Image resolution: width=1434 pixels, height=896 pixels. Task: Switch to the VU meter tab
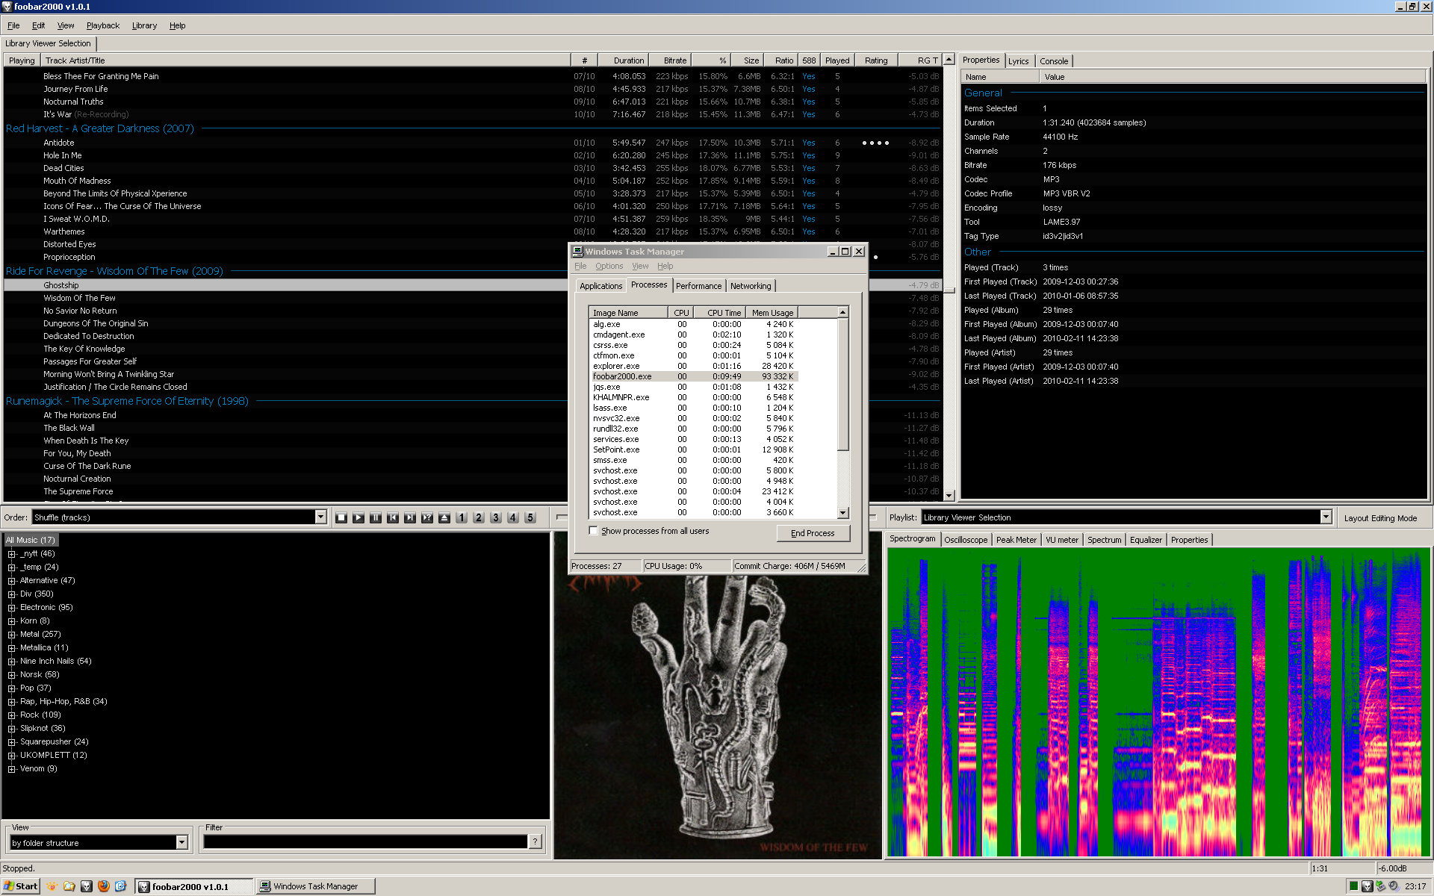pyautogui.click(x=1061, y=540)
